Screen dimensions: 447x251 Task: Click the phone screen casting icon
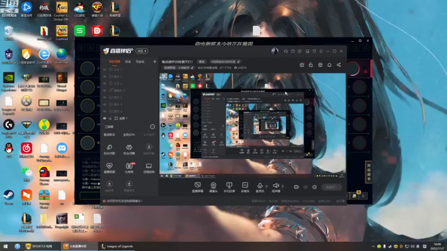coord(229,185)
